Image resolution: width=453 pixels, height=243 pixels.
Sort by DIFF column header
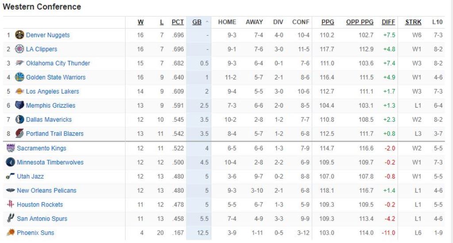[388, 22]
